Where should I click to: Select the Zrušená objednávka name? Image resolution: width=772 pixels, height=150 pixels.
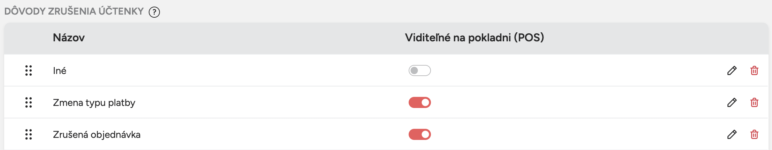[x=96, y=135]
